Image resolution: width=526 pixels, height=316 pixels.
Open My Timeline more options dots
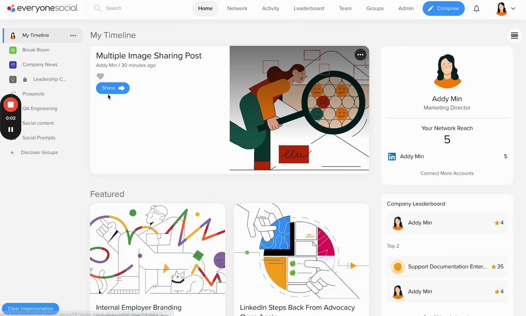pyautogui.click(x=73, y=35)
